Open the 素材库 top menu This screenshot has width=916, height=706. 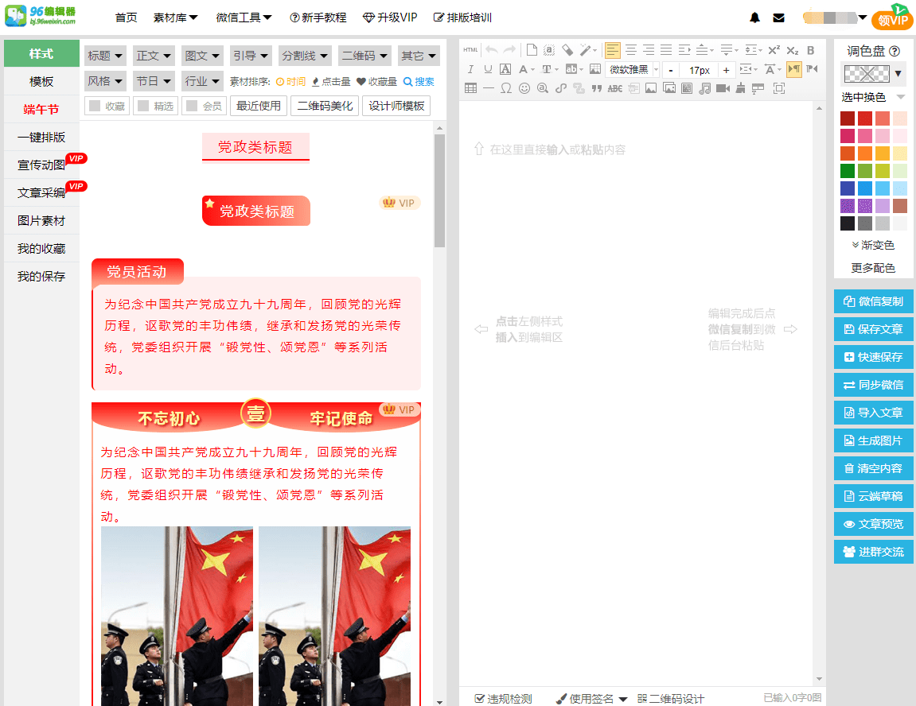coord(175,17)
